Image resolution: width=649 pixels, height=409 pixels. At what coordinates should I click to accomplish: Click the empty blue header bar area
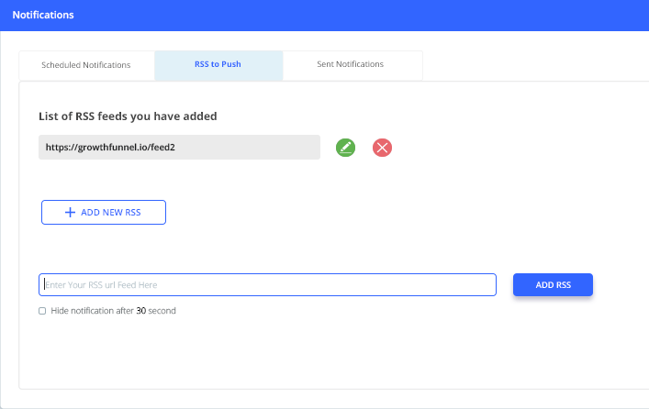367,15
